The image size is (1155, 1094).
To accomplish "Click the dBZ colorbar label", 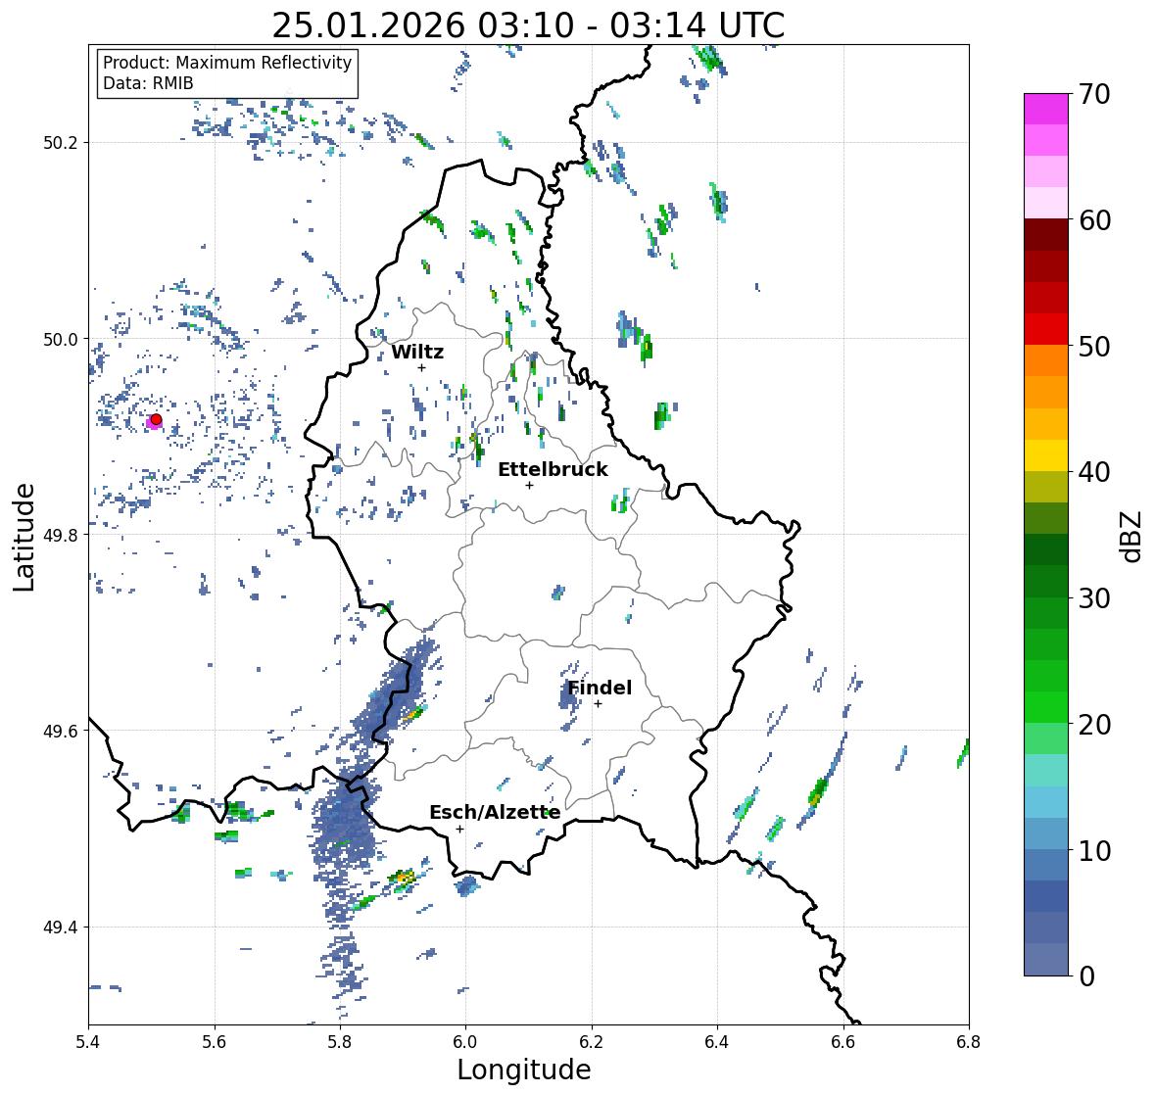I will [x=1132, y=536].
